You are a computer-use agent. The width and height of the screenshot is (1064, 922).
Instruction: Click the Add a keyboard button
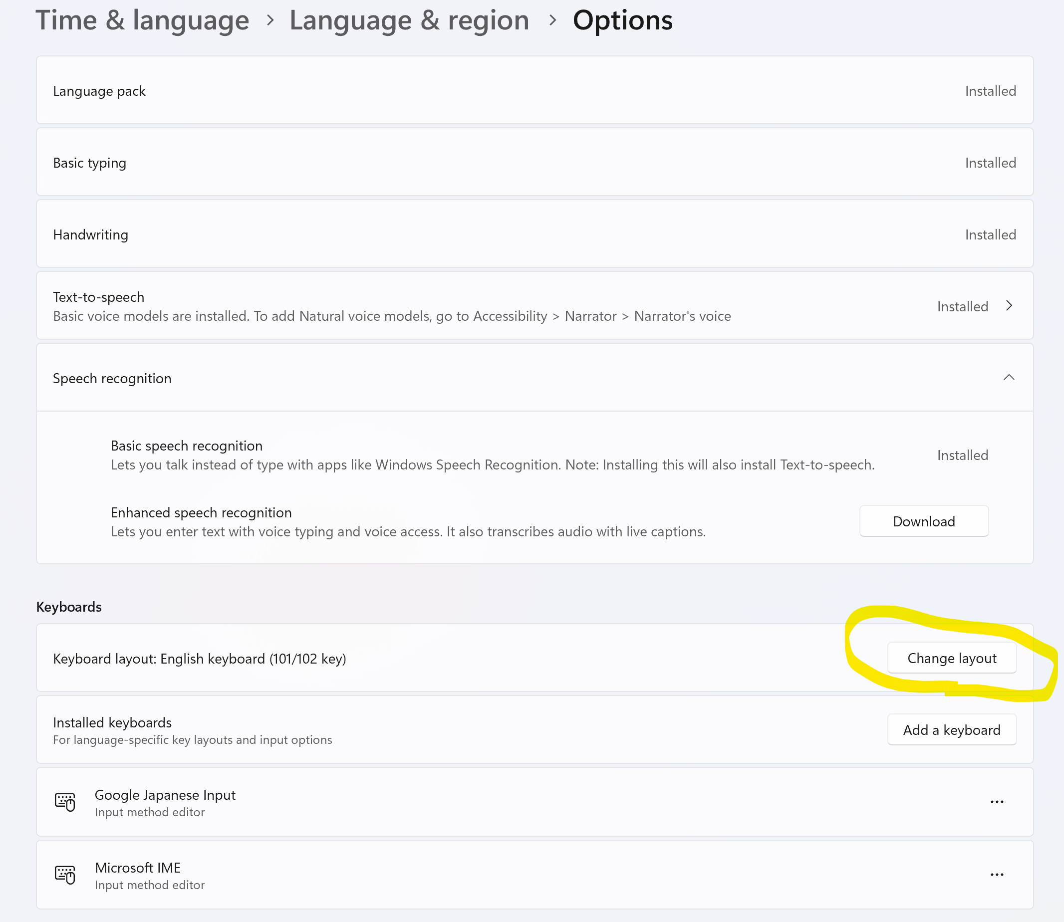click(x=951, y=730)
